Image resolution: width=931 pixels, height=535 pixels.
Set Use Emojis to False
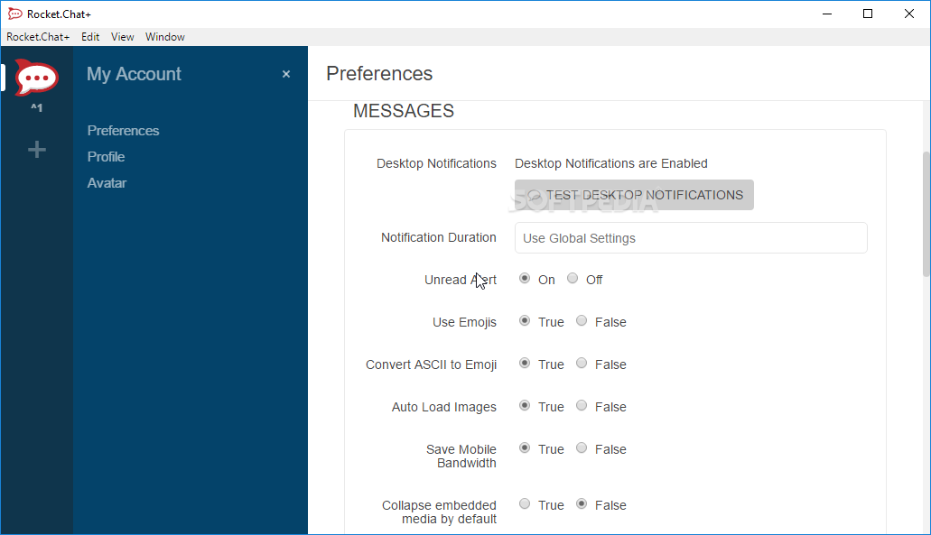[582, 321]
